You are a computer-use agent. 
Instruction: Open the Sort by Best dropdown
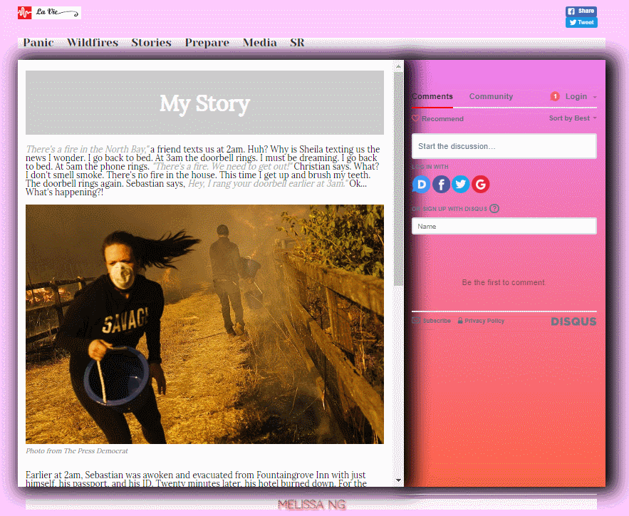tap(572, 118)
